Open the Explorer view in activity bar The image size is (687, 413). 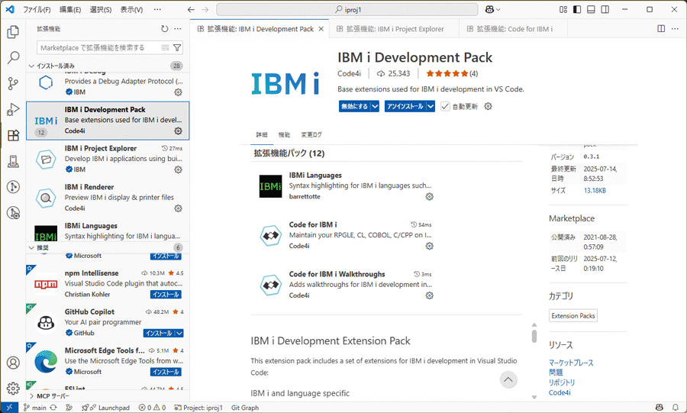tap(13, 32)
